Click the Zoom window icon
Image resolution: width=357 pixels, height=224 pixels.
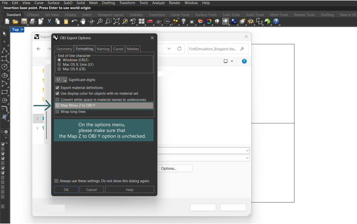pos(108,21)
